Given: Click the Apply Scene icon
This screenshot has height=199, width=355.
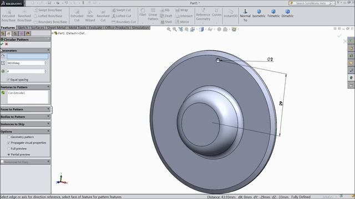Looking at the screenshot, I should [x=225, y=29].
